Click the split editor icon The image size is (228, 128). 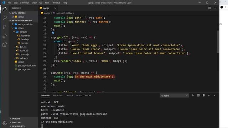click(x=209, y=8)
